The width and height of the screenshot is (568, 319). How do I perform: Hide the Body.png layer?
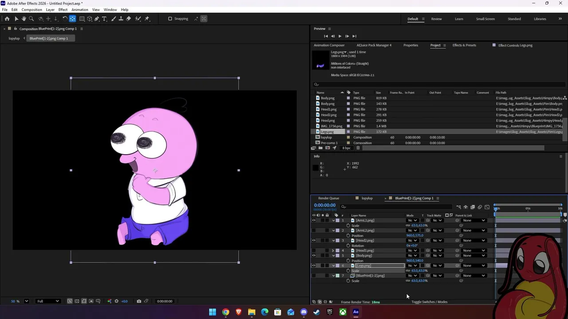[x=314, y=256]
